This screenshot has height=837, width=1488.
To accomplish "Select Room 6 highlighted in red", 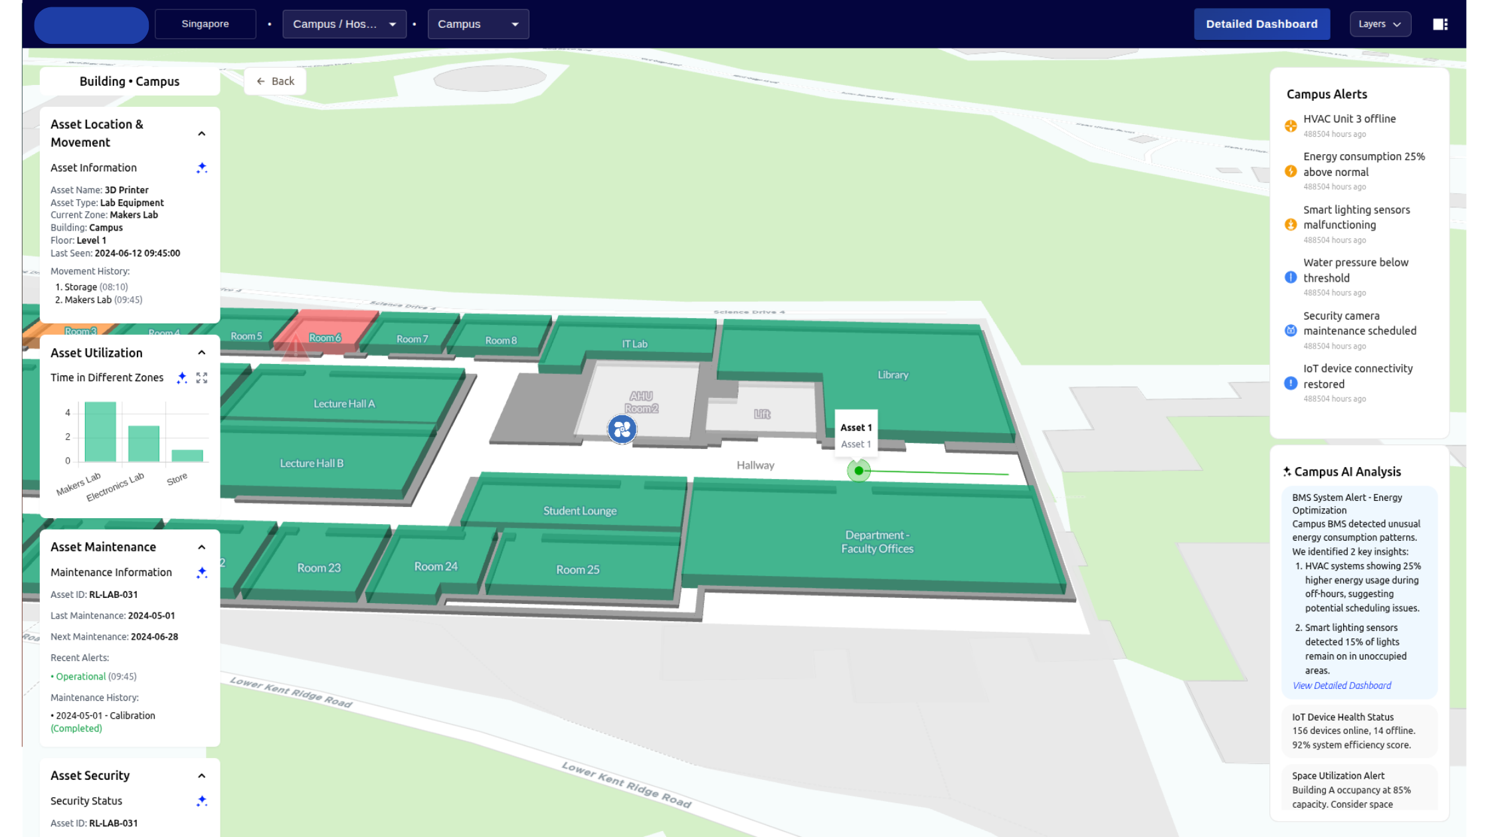I will coord(325,337).
